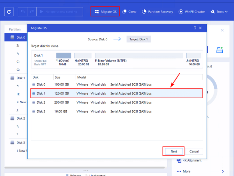This screenshot has height=176, width=234.
Task: Click the help question mark in the dialog
Action: 195,29
